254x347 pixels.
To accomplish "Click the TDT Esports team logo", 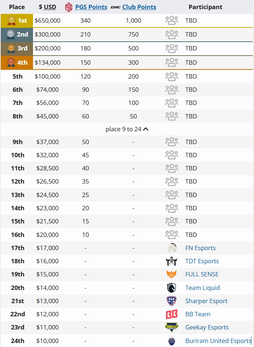I will 172,261.
